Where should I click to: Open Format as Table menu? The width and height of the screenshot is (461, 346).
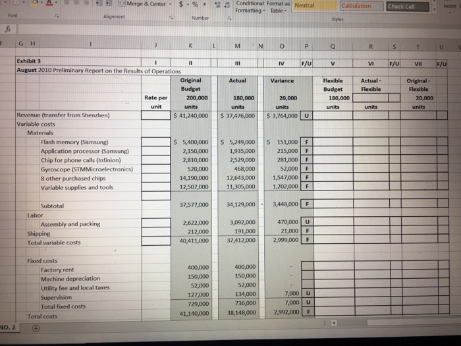(278, 7)
